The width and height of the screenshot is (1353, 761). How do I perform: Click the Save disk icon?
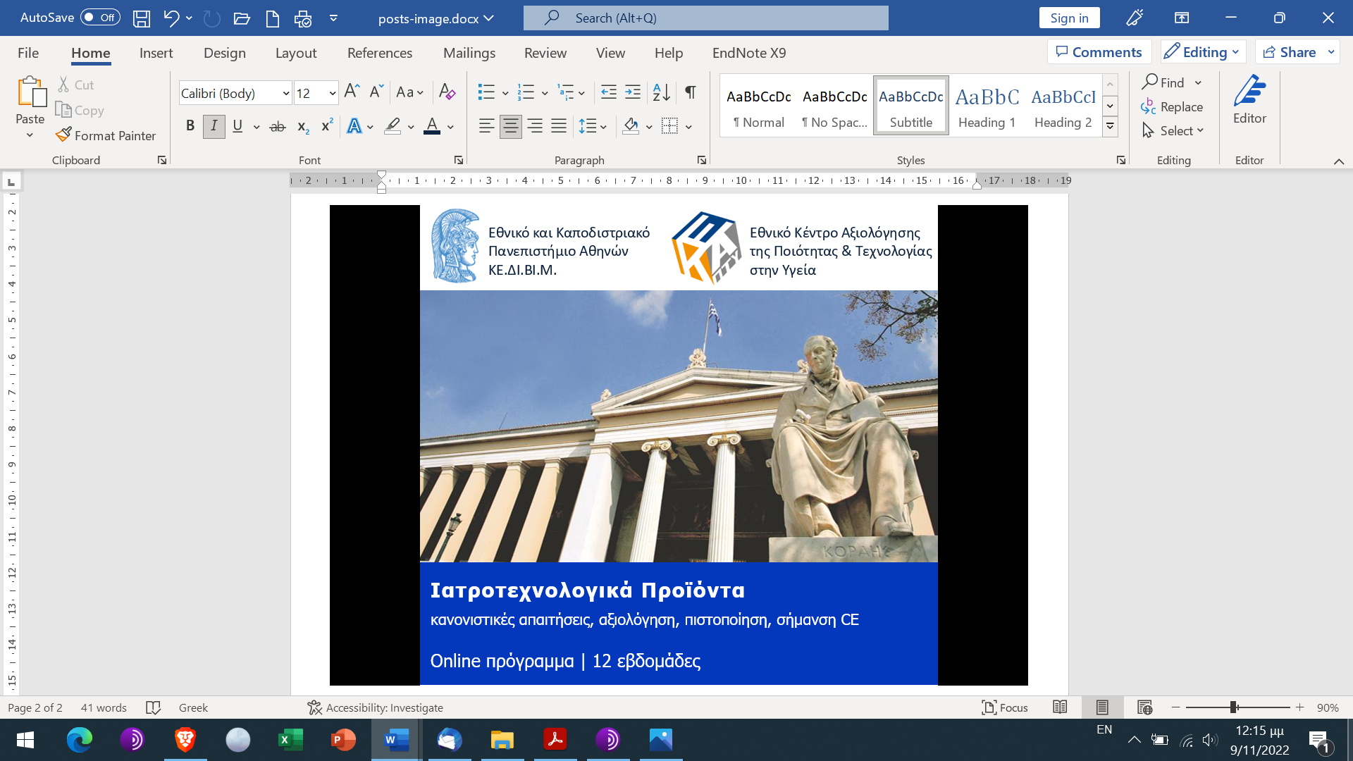point(142,18)
